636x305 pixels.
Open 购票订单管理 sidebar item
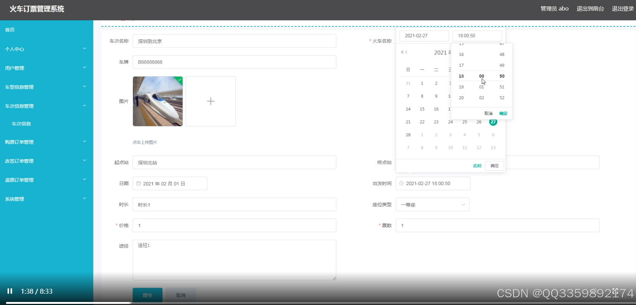click(x=19, y=142)
